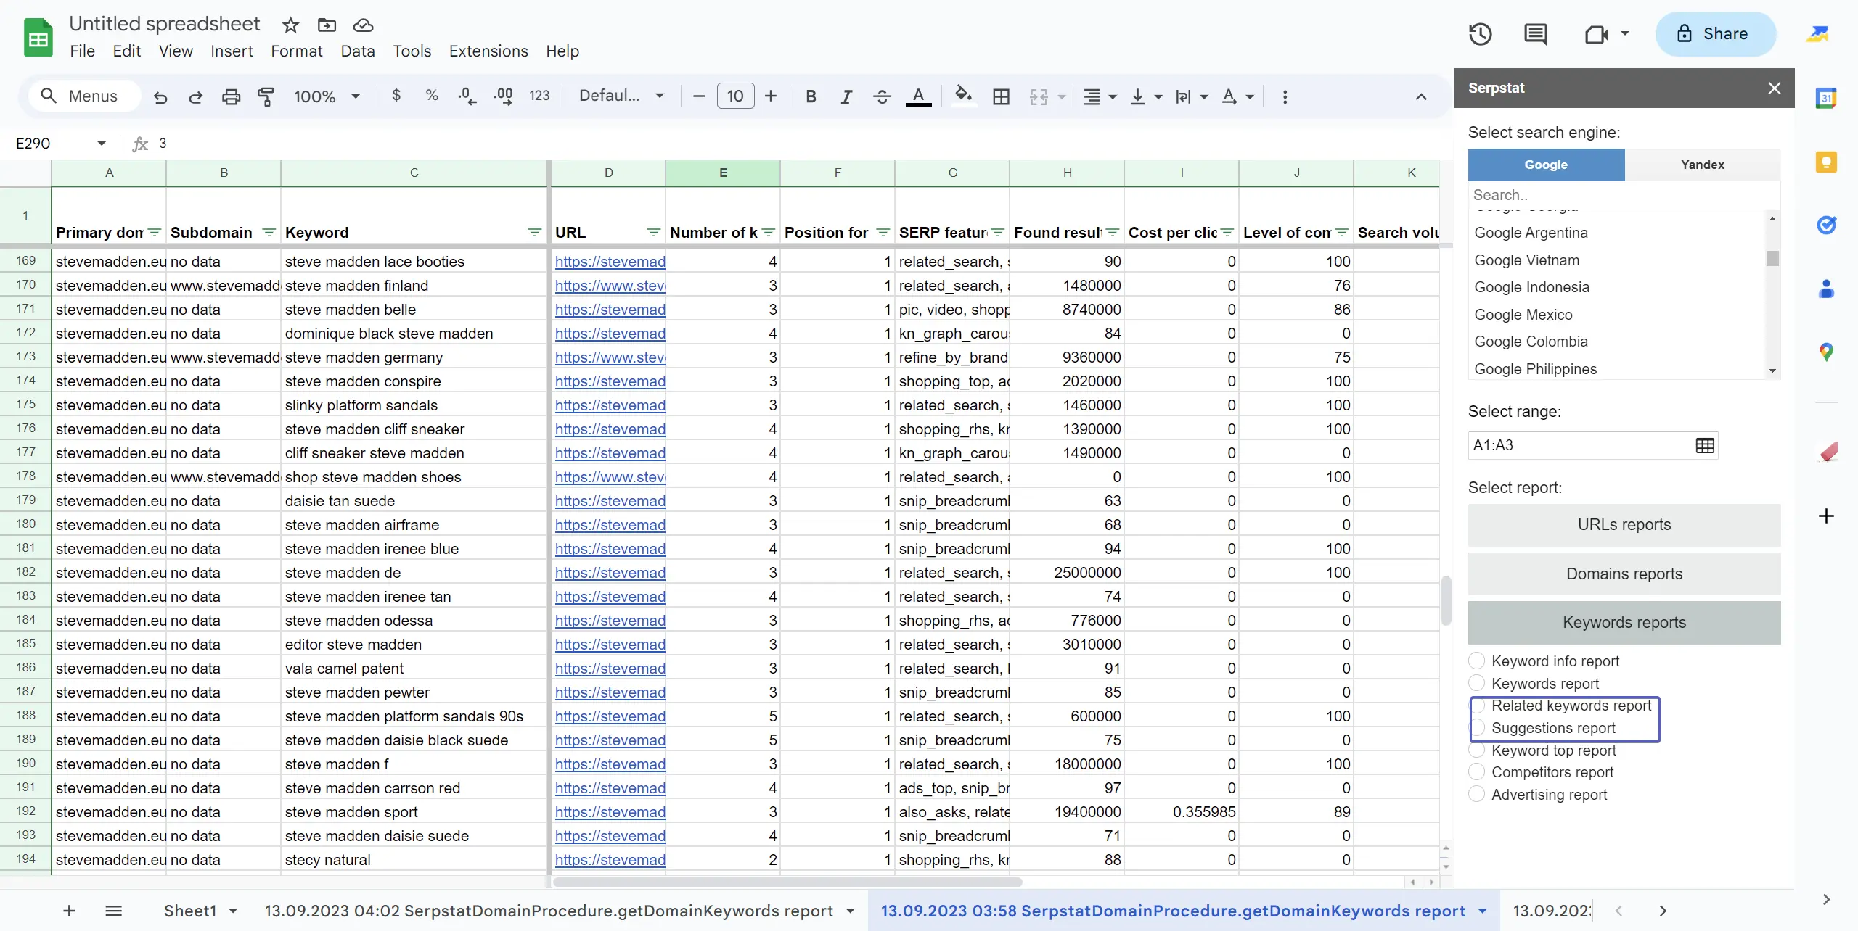Click the Select range input field

pos(1579,444)
